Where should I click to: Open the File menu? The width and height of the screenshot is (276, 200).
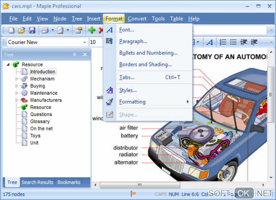coord(13,19)
